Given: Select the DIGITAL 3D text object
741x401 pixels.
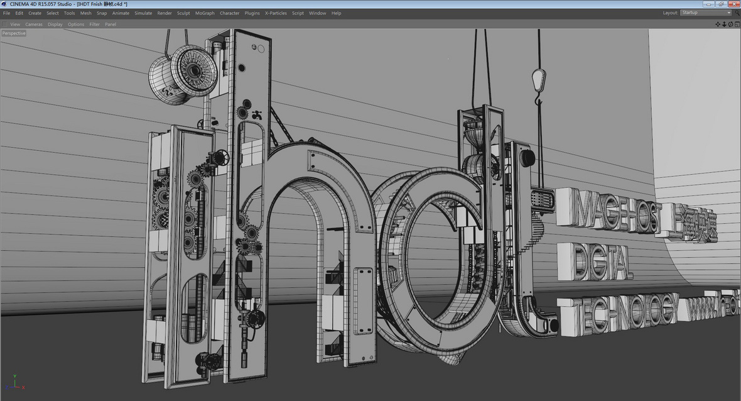Looking at the screenshot, I should (x=595, y=261).
